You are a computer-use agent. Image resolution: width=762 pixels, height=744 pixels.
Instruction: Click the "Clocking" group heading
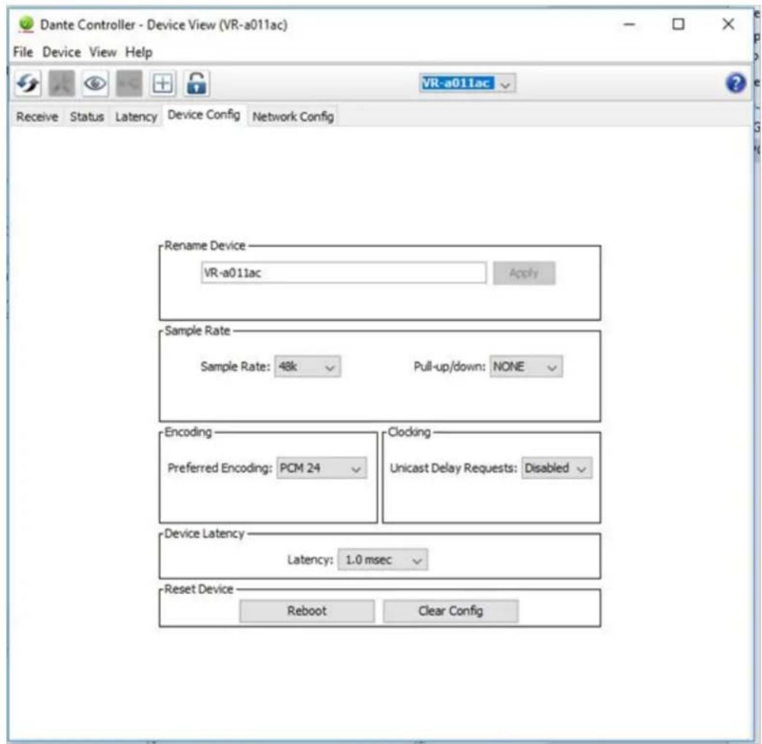[409, 433]
